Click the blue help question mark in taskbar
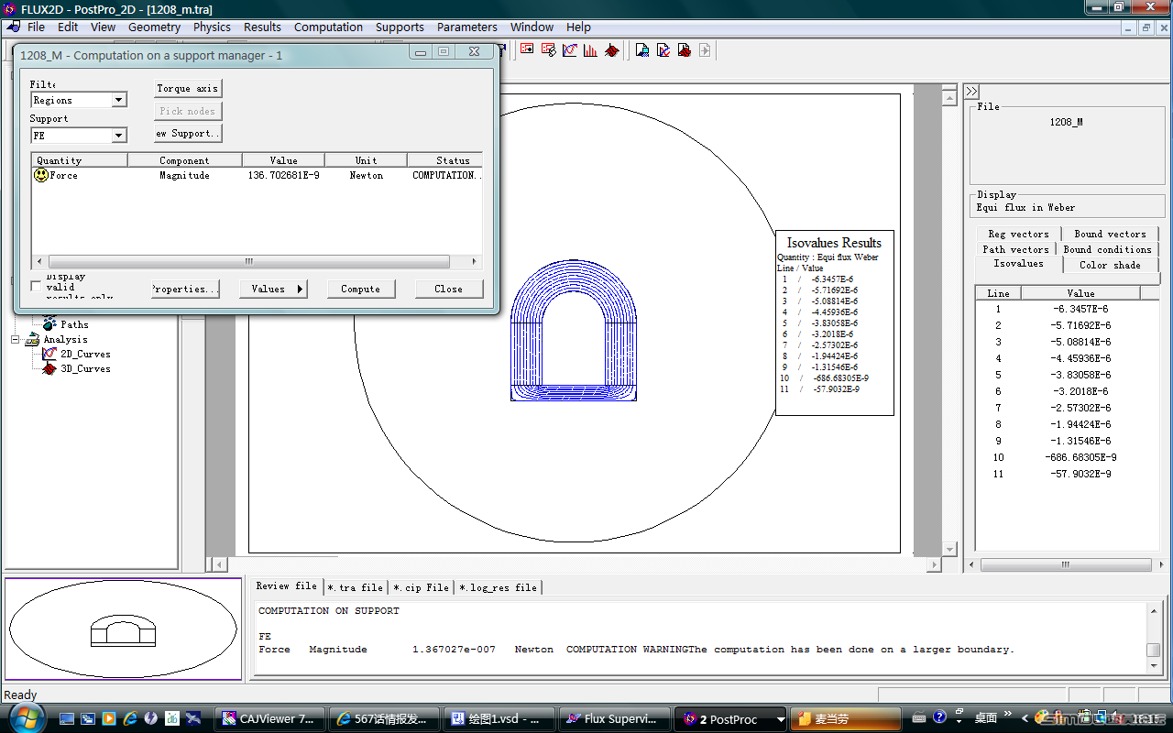Viewport: 1173px width, 733px height. [x=939, y=717]
